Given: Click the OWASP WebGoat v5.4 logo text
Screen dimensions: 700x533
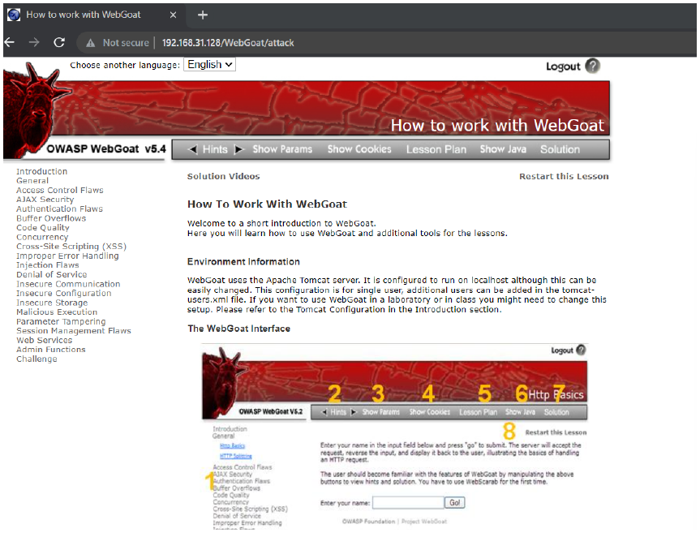Looking at the screenshot, I should click(x=106, y=149).
